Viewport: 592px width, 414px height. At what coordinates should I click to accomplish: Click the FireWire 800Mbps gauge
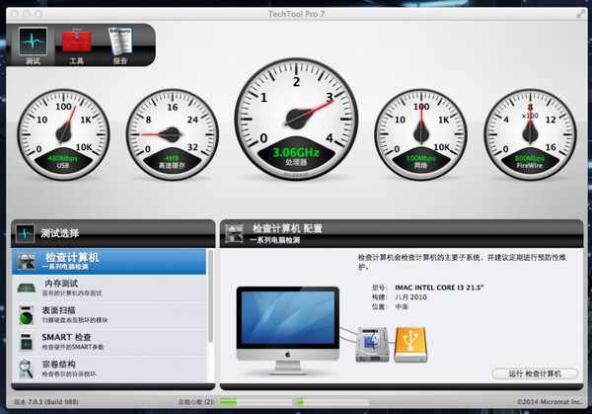pyautogui.click(x=530, y=134)
